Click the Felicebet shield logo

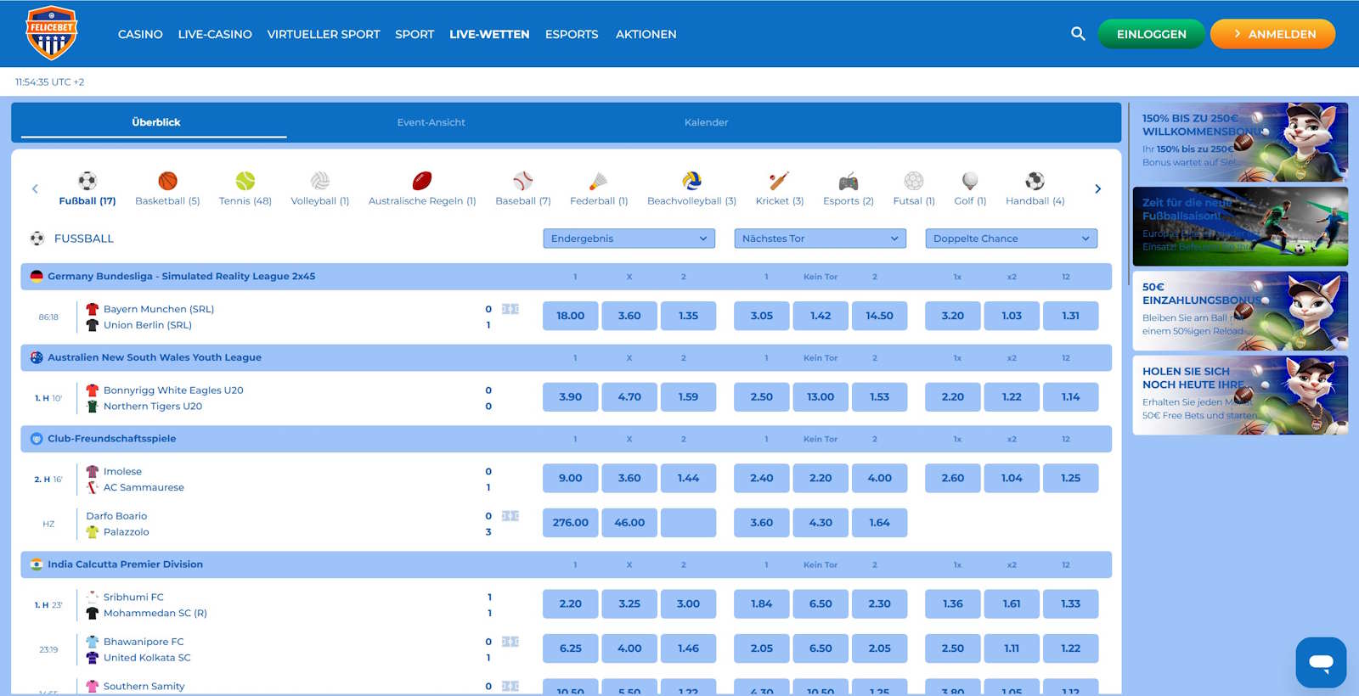click(52, 33)
